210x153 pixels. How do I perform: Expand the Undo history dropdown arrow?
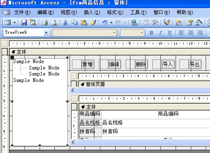coord(111,22)
